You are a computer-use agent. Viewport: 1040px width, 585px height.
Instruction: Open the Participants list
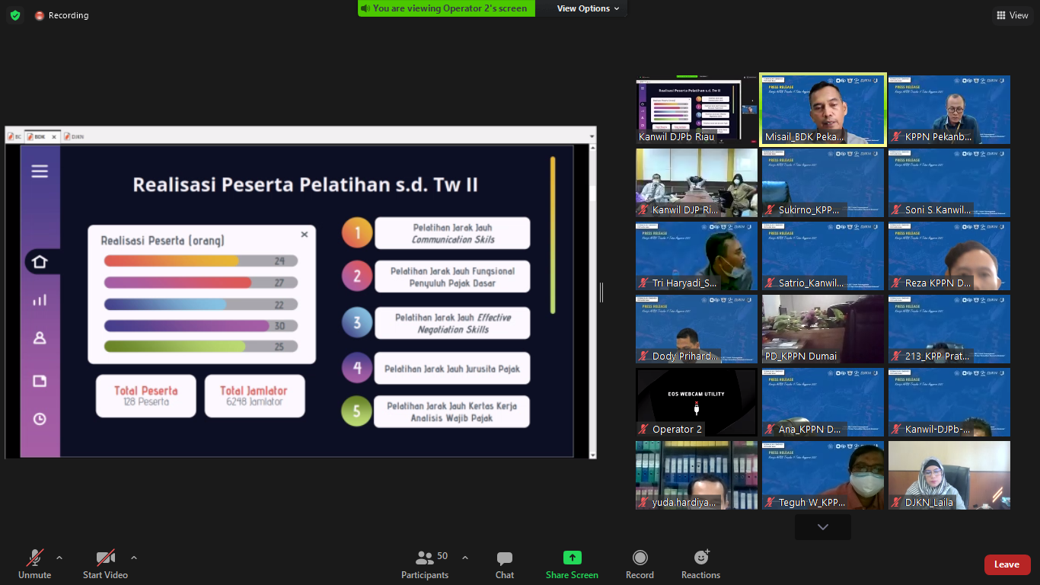425,564
